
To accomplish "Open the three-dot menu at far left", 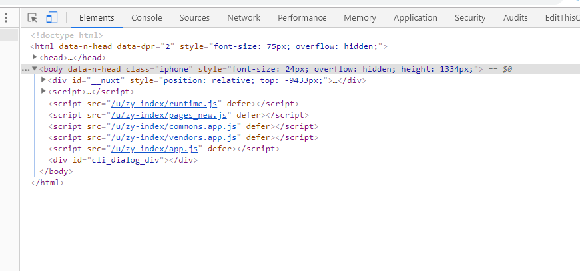I will [x=6, y=17].
